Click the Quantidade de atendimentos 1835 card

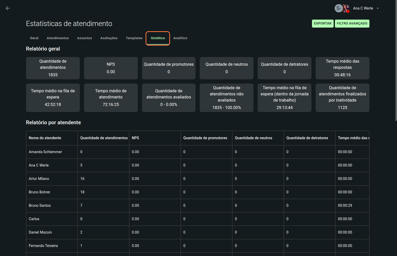53,68
